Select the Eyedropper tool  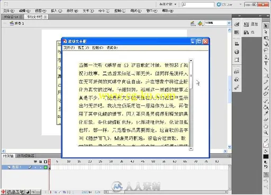266,113
